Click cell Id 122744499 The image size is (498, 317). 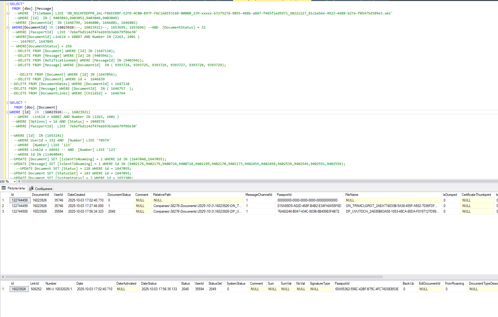[20, 206]
